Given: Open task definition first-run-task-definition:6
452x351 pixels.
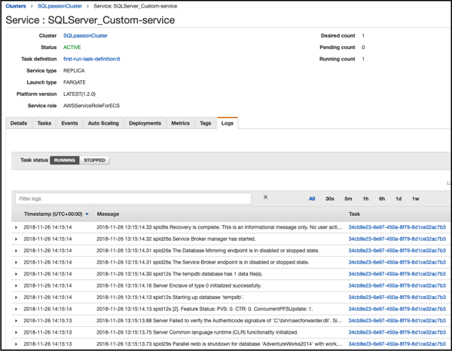Looking at the screenshot, I should pos(91,58).
